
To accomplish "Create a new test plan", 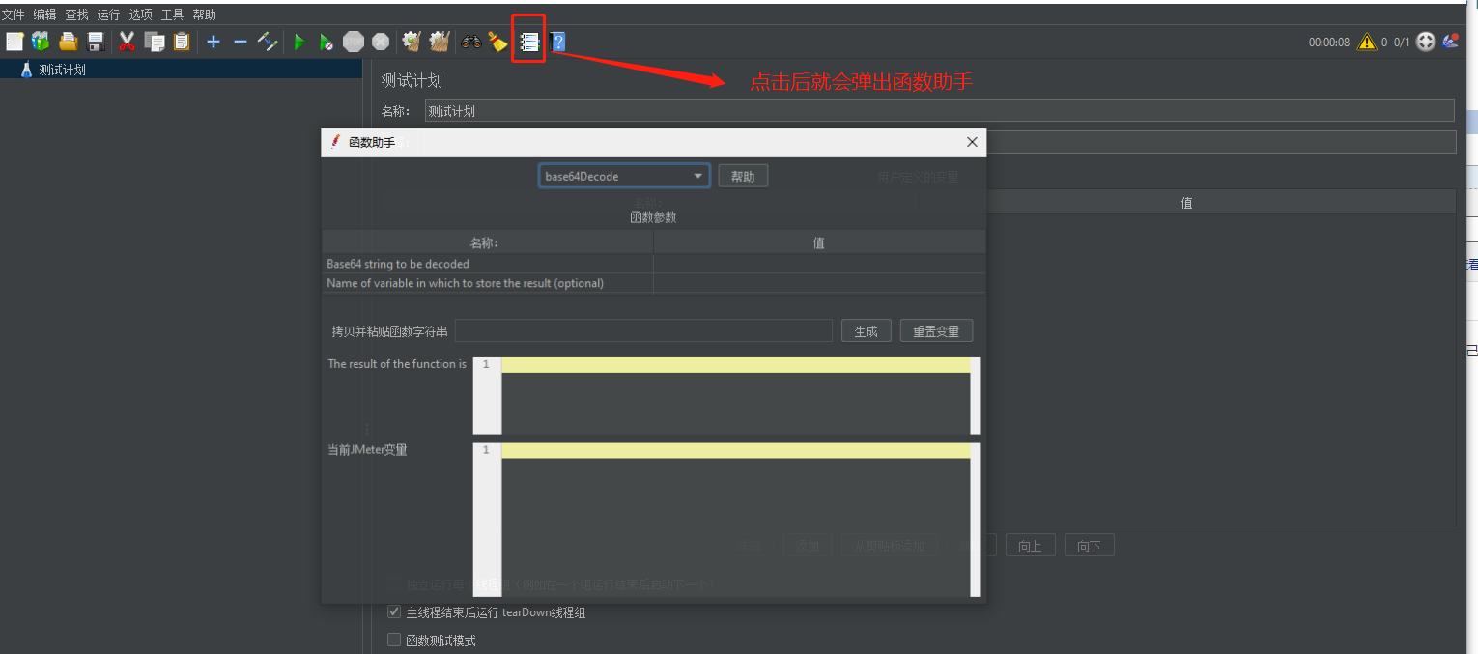I will (14, 42).
